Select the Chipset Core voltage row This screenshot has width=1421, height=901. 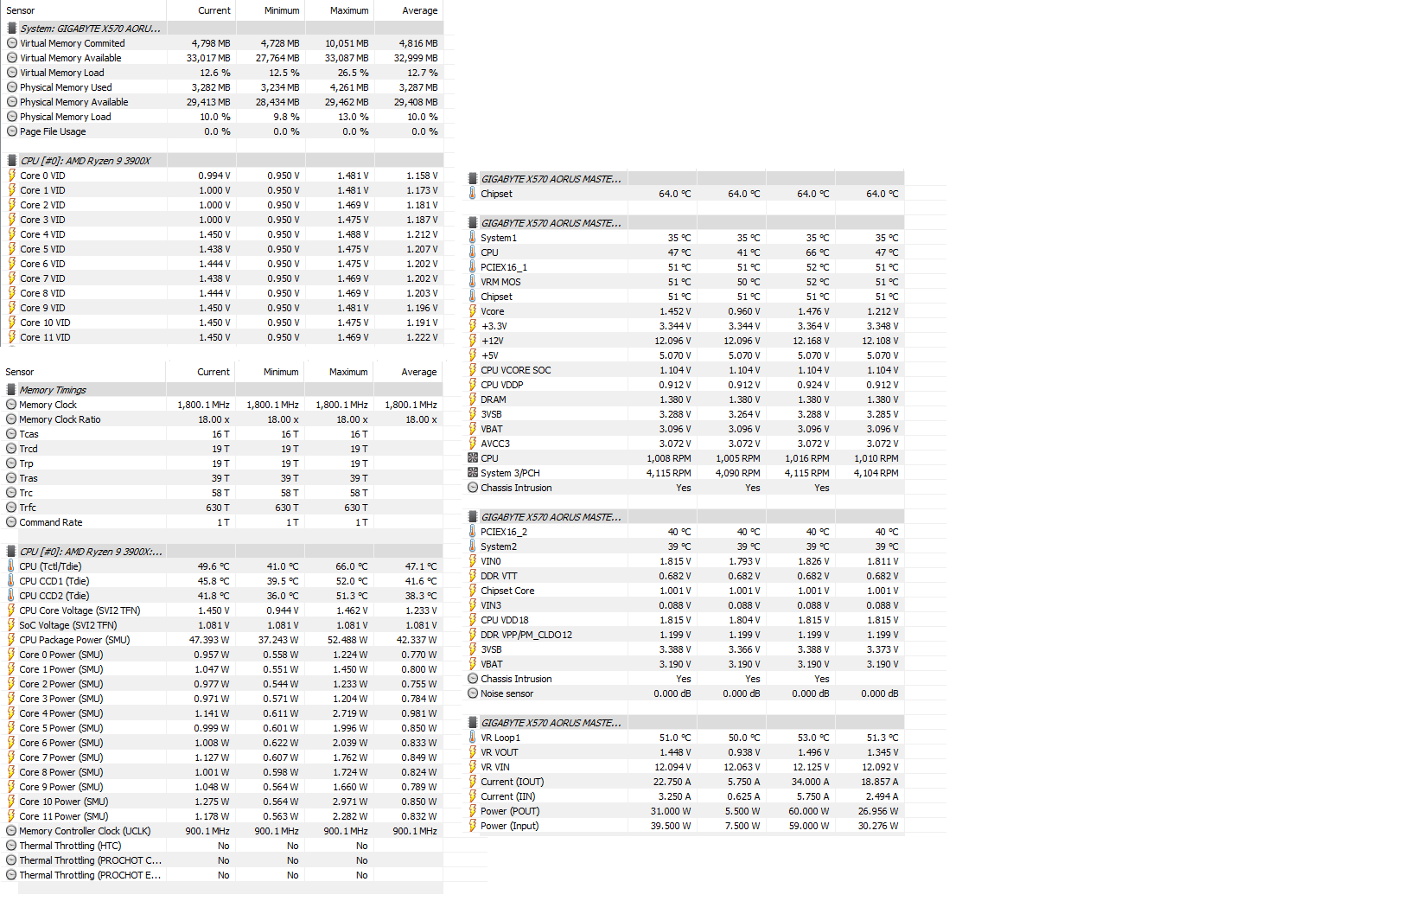tap(685, 591)
